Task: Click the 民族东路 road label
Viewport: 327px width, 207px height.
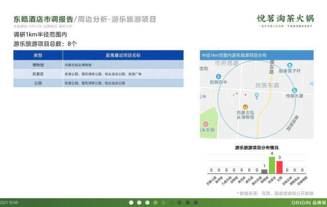Action: 267,85
